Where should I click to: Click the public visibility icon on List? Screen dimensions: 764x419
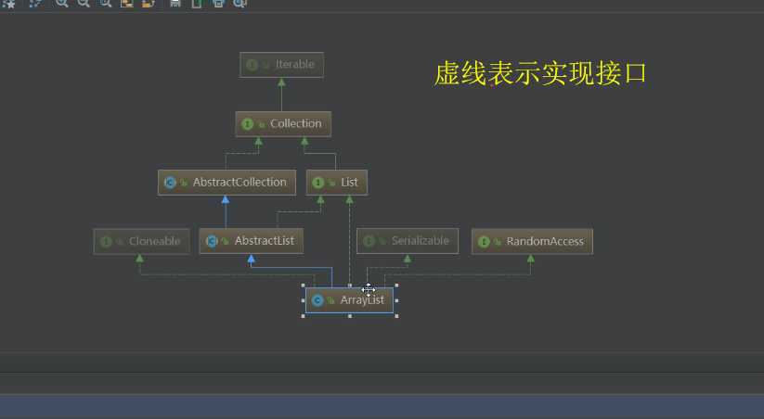click(x=331, y=183)
